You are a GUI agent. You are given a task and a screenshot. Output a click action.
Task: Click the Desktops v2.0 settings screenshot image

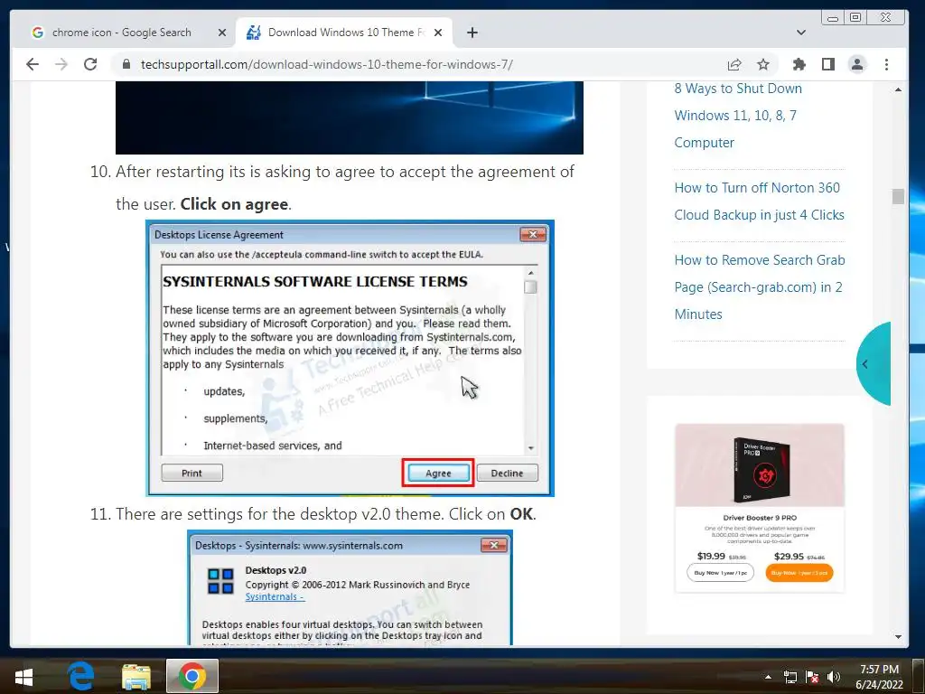click(x=350, y=587)
